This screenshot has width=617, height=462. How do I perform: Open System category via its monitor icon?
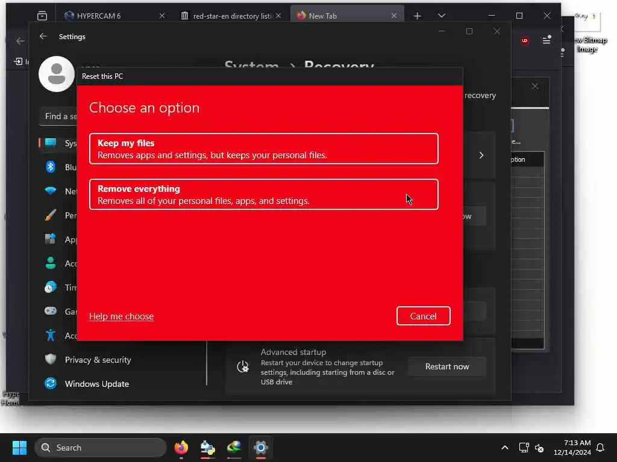pos(51,143)
